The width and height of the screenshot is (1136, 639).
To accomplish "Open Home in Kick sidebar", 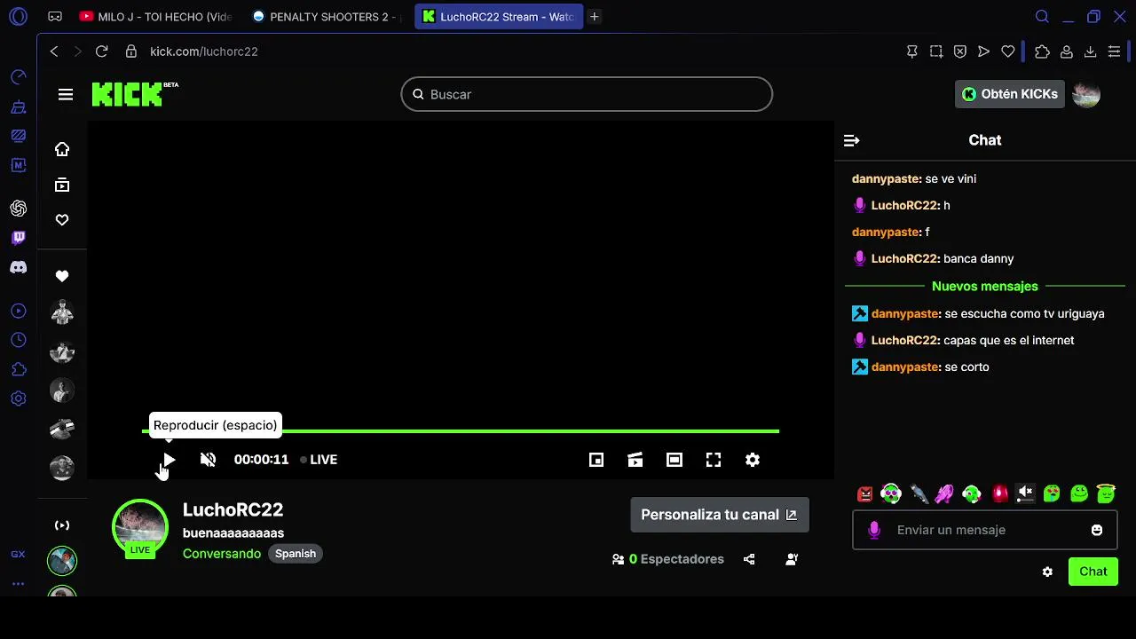I will [x=62, y=149].
